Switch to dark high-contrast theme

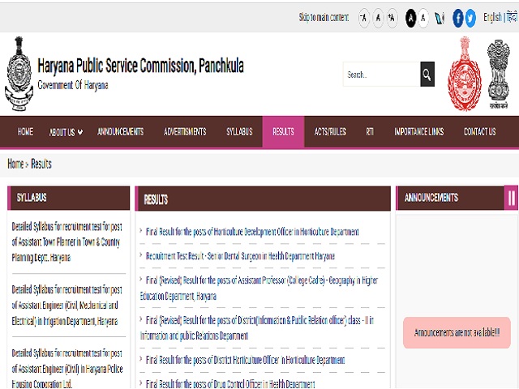click(411, 18)
